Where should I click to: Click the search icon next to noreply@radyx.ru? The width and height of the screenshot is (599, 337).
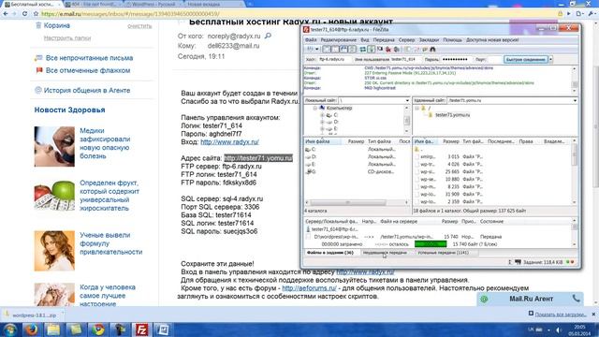coord(268,36)
